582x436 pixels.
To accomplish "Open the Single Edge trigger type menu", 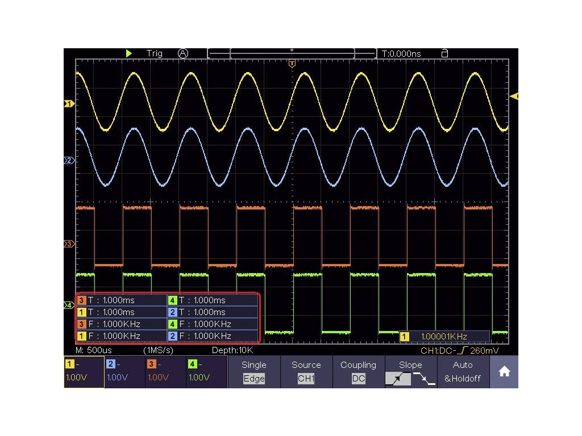I will click(x=253, y=371).
